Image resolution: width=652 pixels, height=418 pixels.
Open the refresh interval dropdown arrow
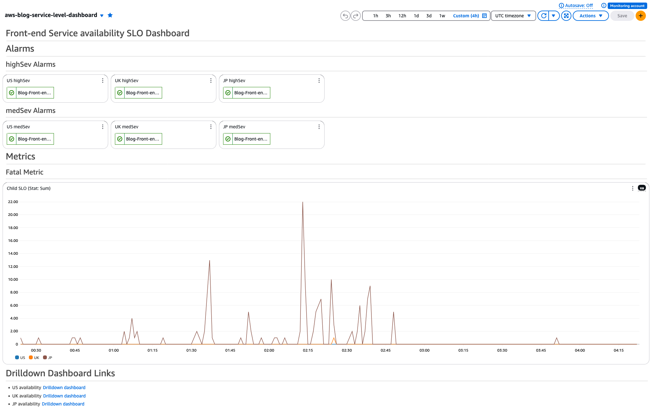554,16
